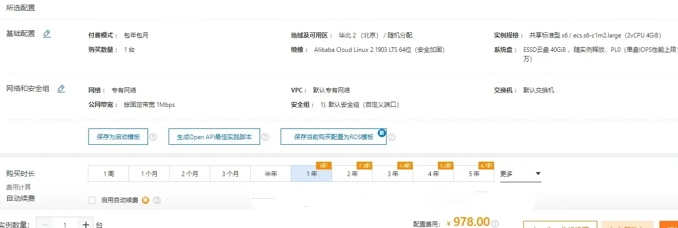Image resolution: width=678 pixels, height=228 pixels.
Task: Select 1年 purchase duration
Action: coord(311,174)
